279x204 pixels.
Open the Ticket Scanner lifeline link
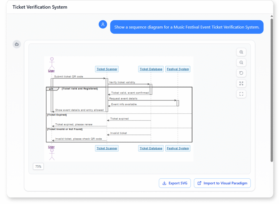pos(107,69)
